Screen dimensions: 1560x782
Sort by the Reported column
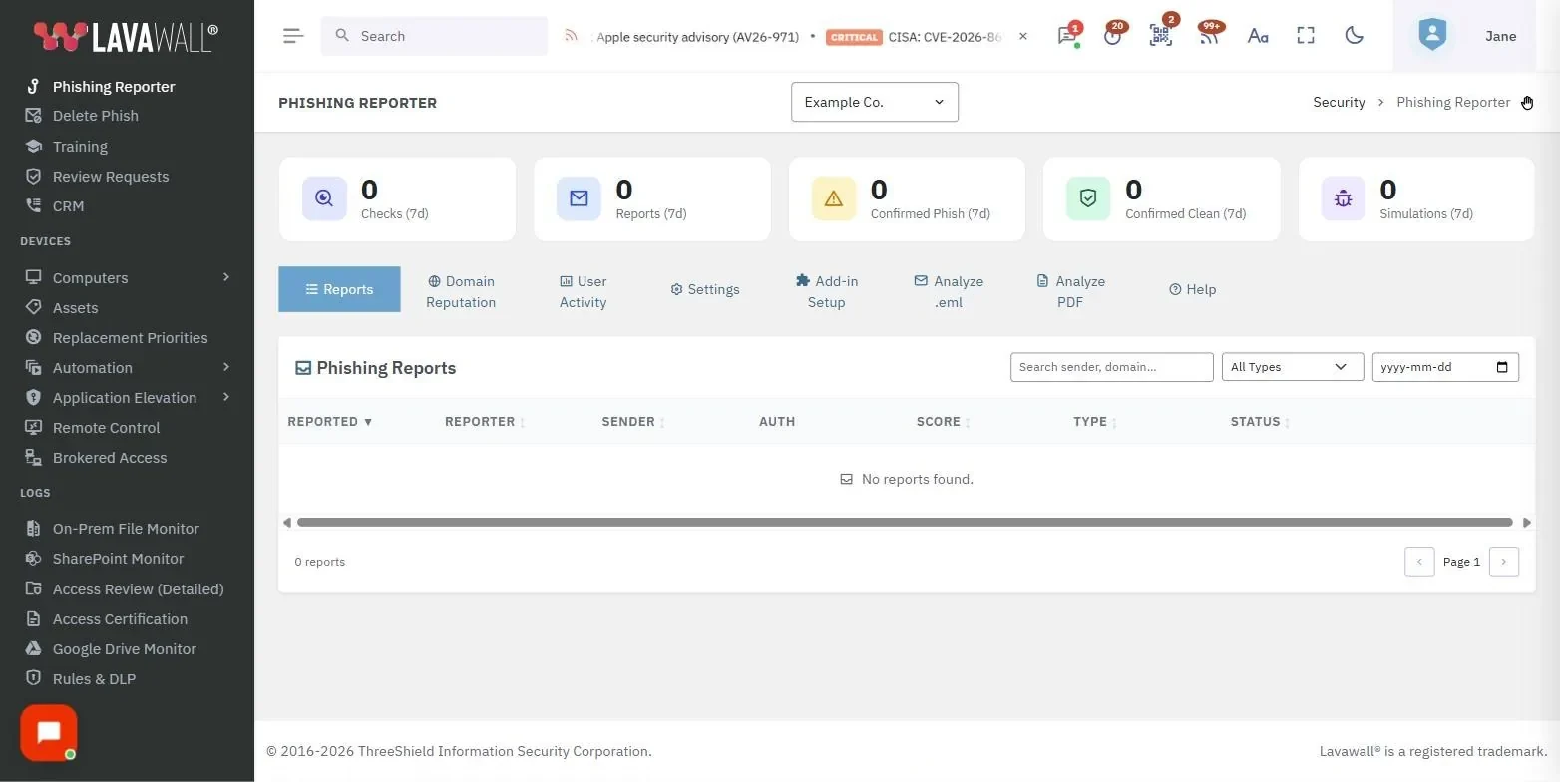point(329,422)
